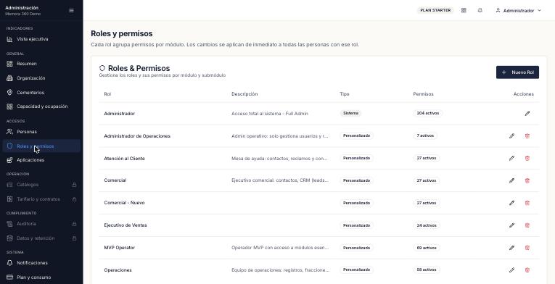Screen dimensions: 555x284
Task: Open Plan y consumo in sidebar
Action: point(41,277)
